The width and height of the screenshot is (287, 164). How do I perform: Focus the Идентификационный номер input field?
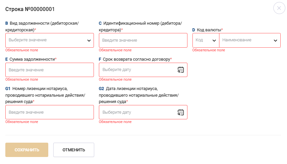coord(143,40)
